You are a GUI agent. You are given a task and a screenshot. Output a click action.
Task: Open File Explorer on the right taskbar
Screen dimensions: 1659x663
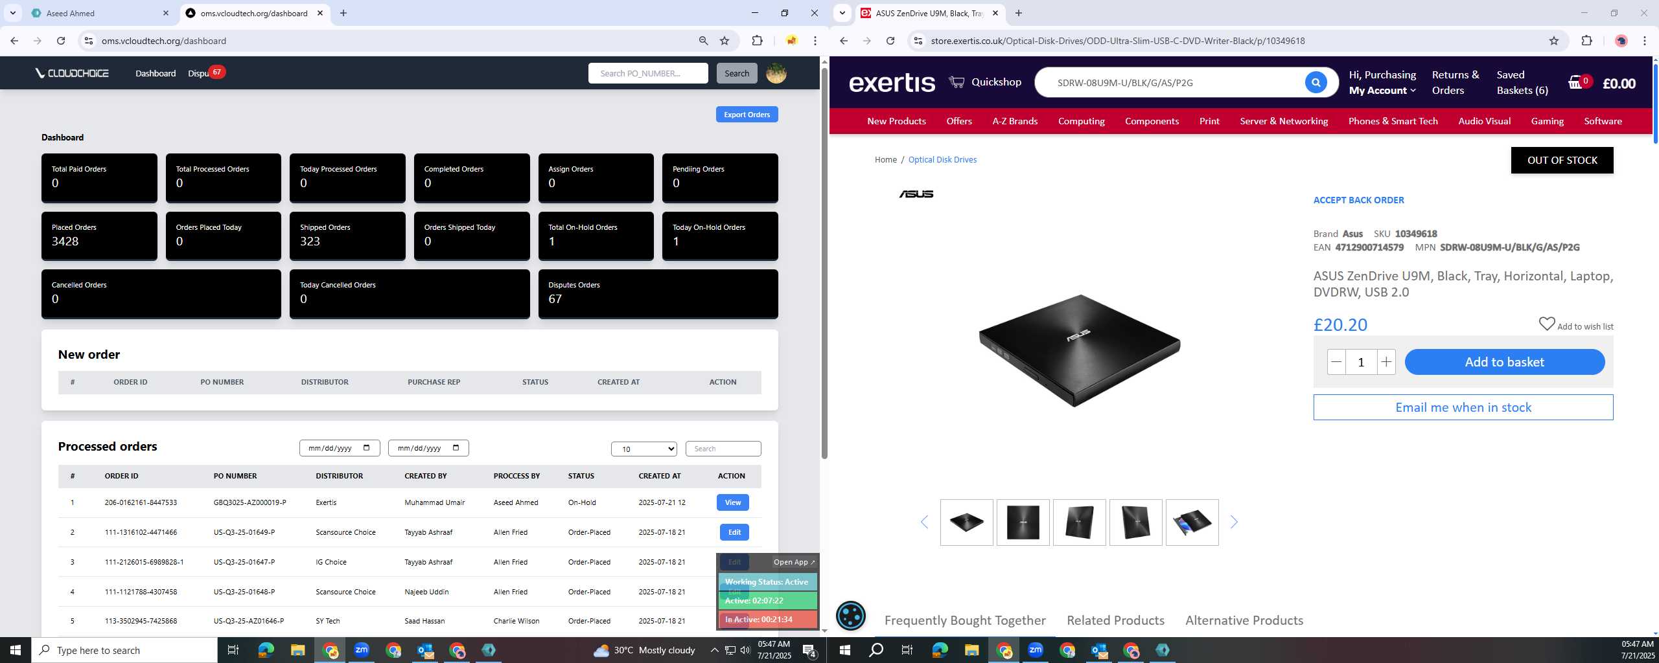click(971, 650)
